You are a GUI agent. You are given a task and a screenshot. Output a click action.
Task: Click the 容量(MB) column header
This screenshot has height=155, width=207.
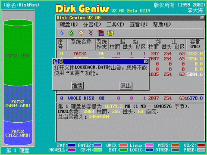coord(195,44)
